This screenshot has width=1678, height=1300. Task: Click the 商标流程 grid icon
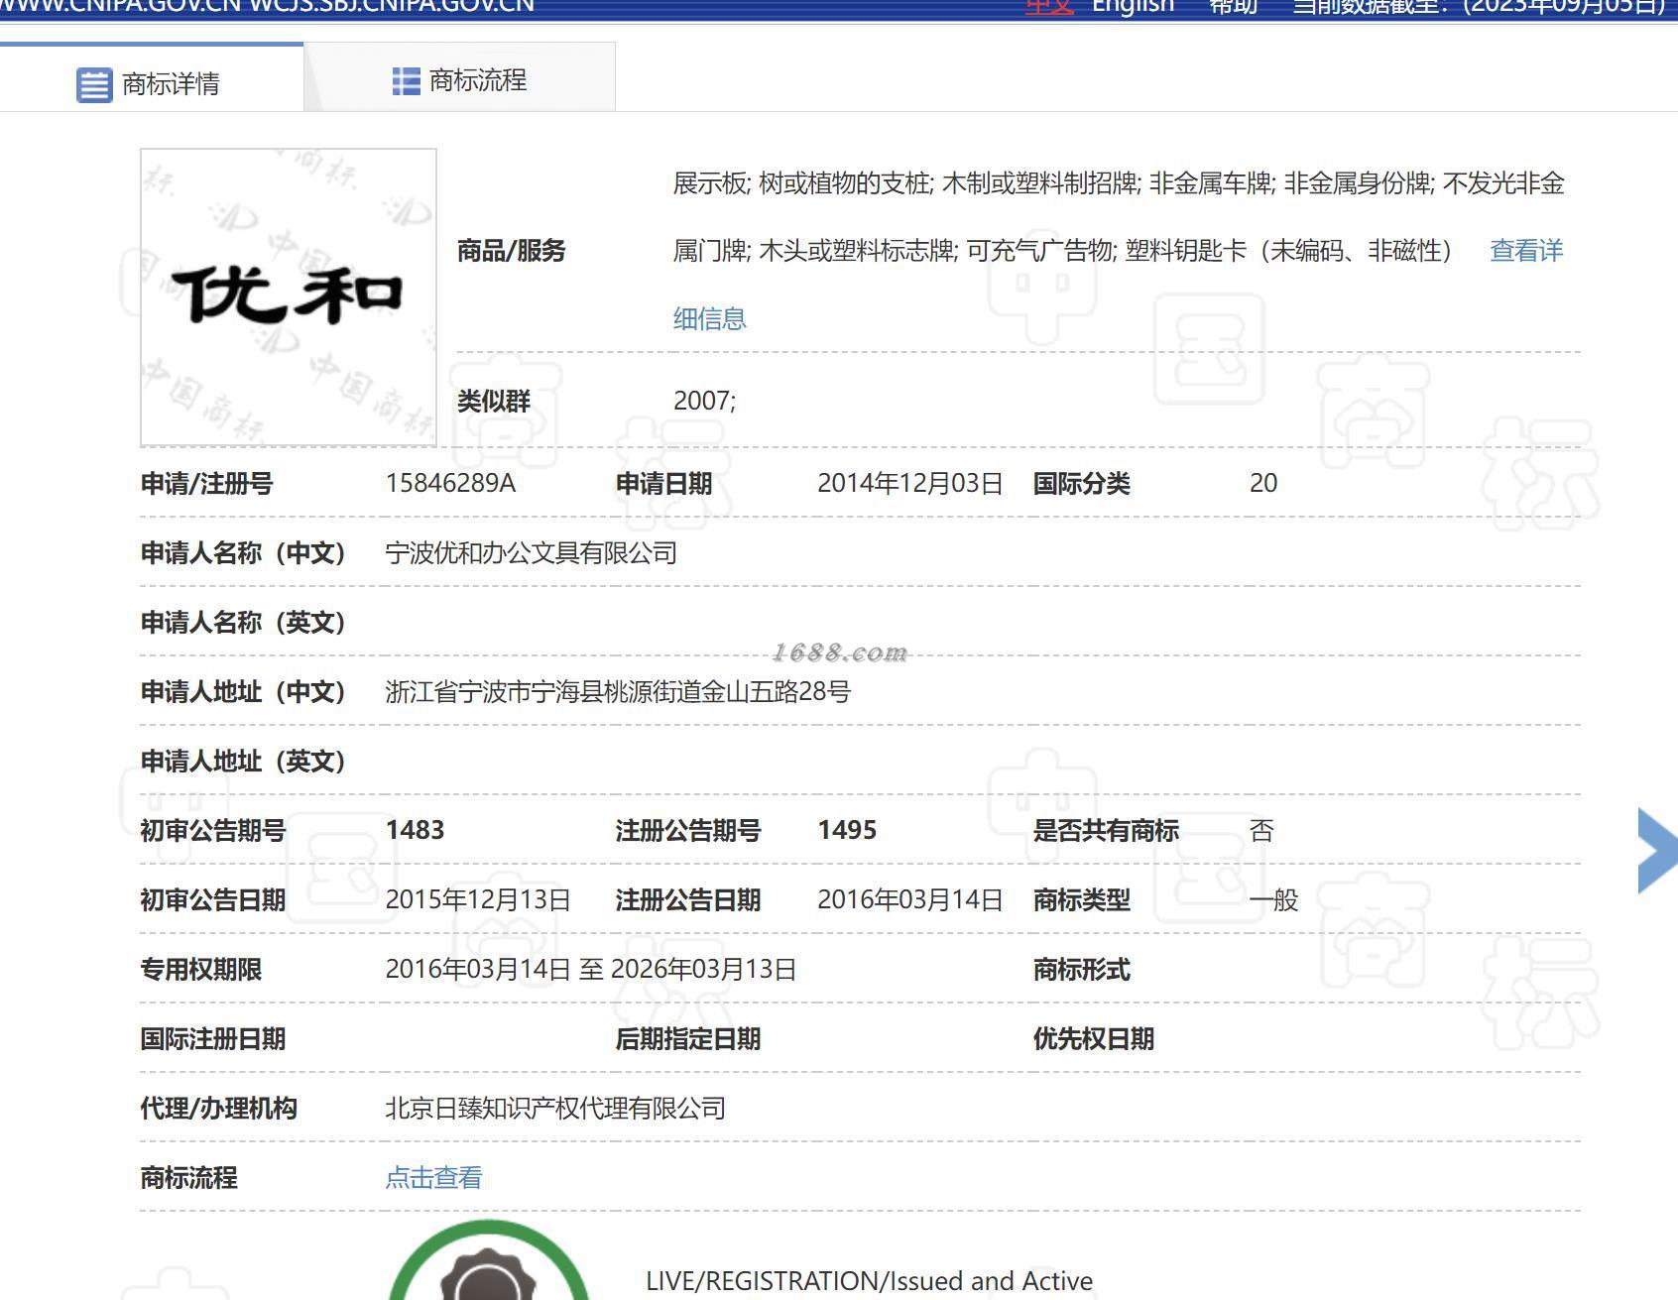(x=406, y=81)
